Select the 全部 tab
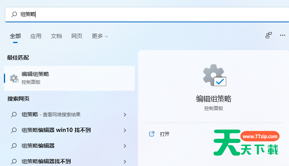289x166 pixels. click(15, 36)
